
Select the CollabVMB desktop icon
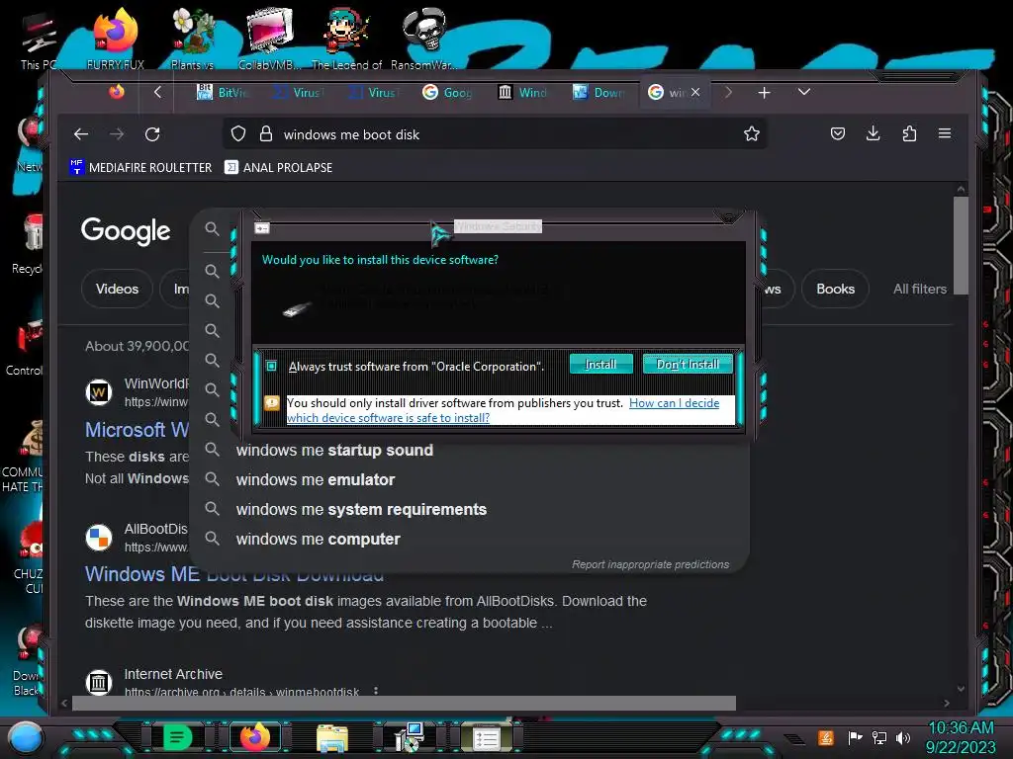tap(270, 38)
